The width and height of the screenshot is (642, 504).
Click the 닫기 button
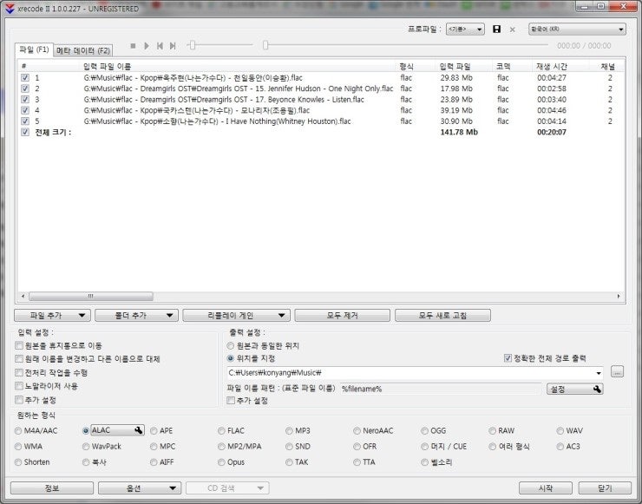tap(605, 488)
